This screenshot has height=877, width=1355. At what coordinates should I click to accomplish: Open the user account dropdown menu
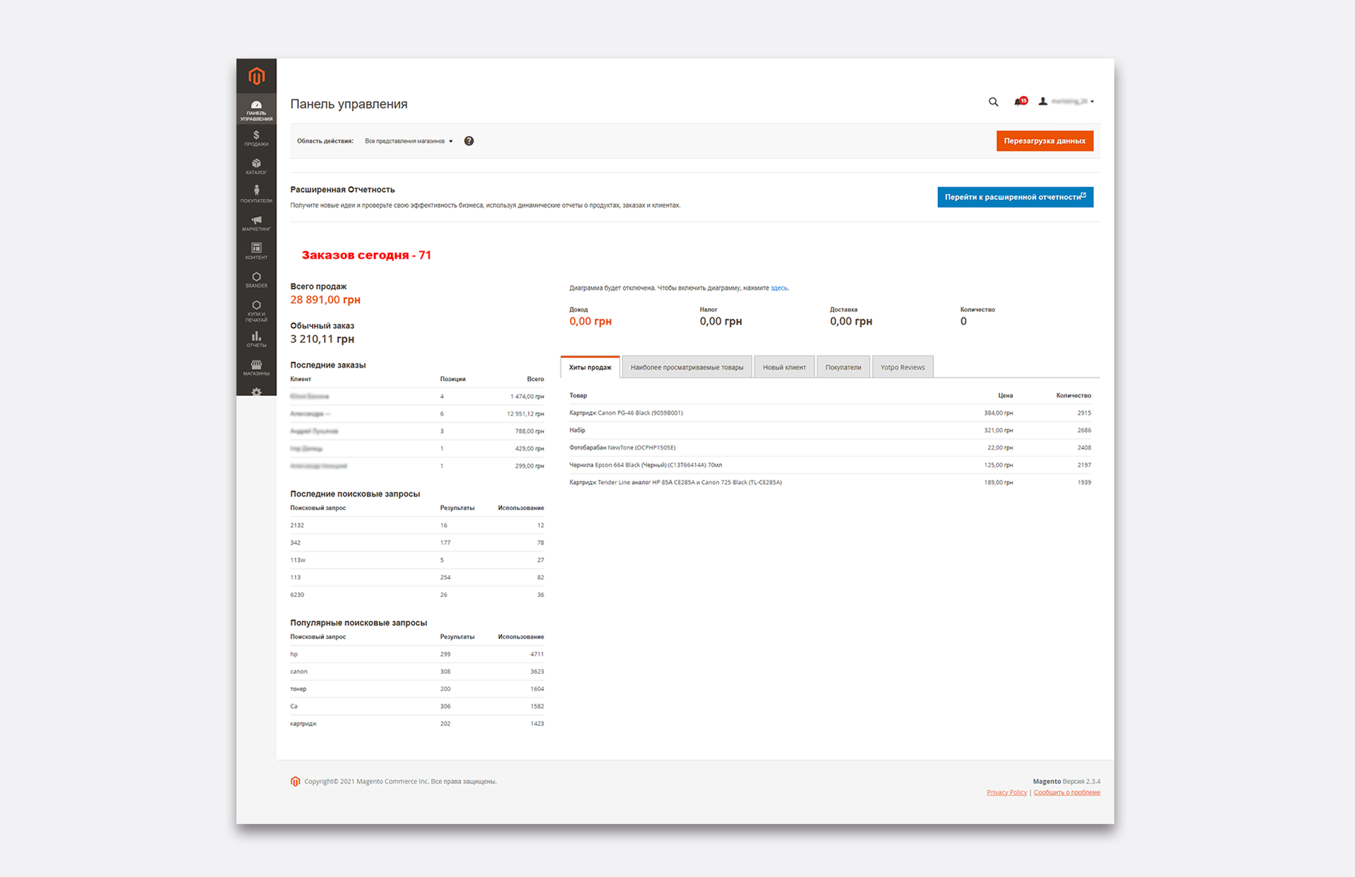click(x=1066, y=102)
